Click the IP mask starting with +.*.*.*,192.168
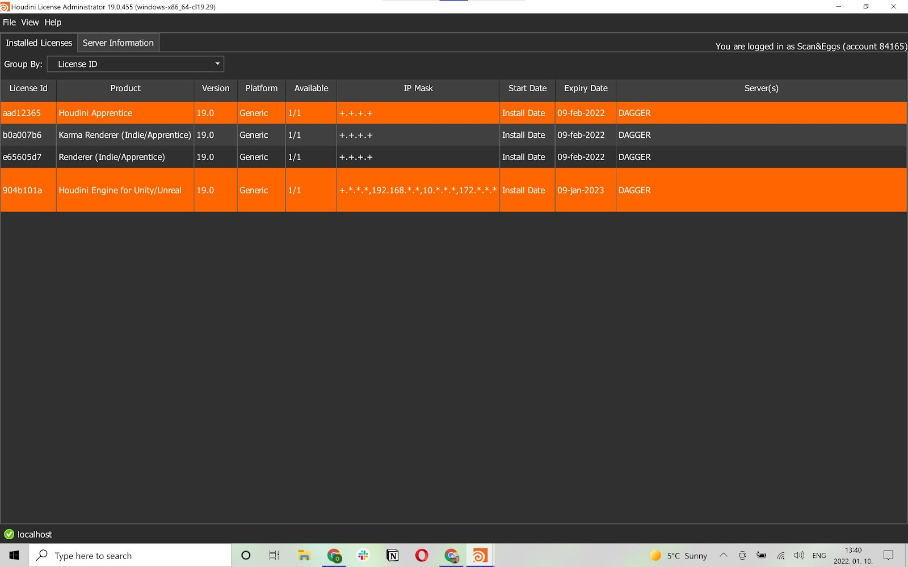 click(x=418, y=190)
